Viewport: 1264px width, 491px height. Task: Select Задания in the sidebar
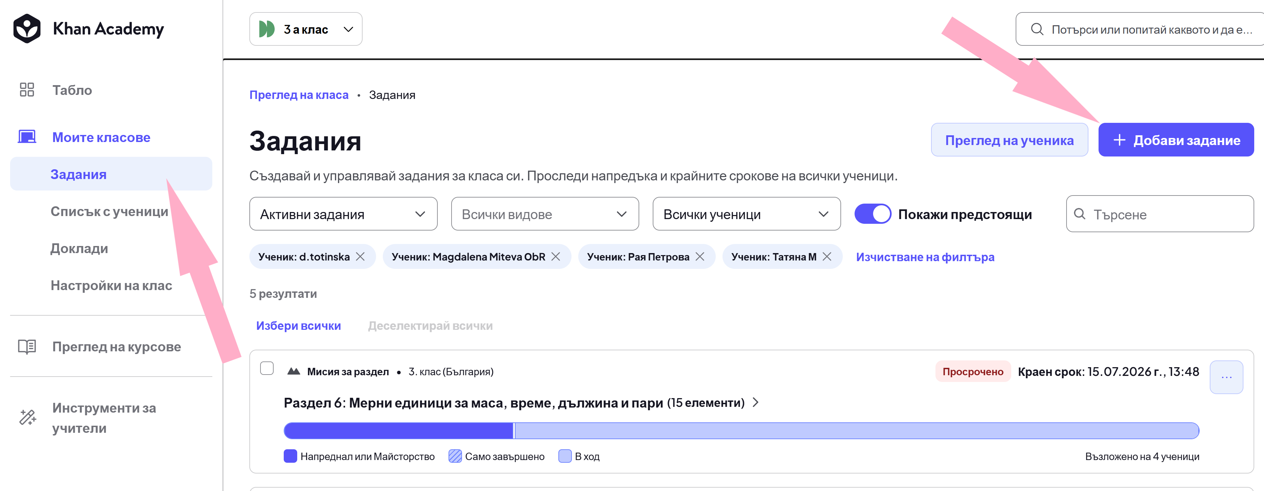pos(112,174)
